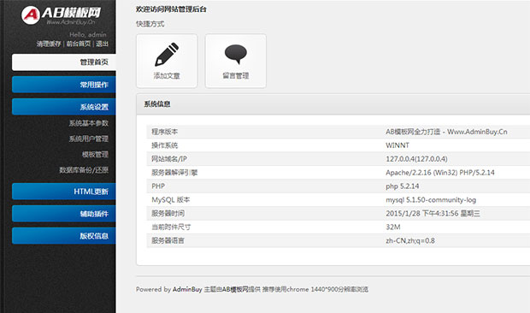Select the 服务器语言 row label

(168, 240)
